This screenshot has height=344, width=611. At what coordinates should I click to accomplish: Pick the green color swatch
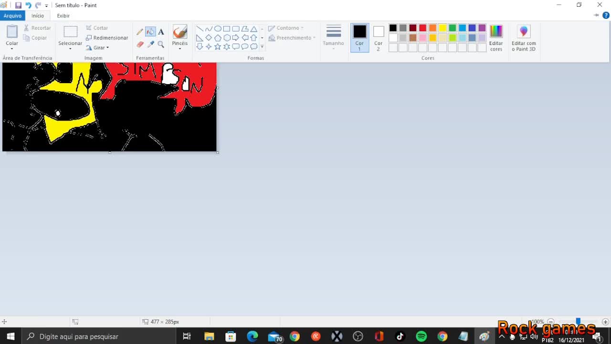pyautogui.click(x=452, y=28)
